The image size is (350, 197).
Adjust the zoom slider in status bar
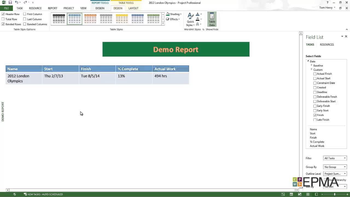coord(334,194)
